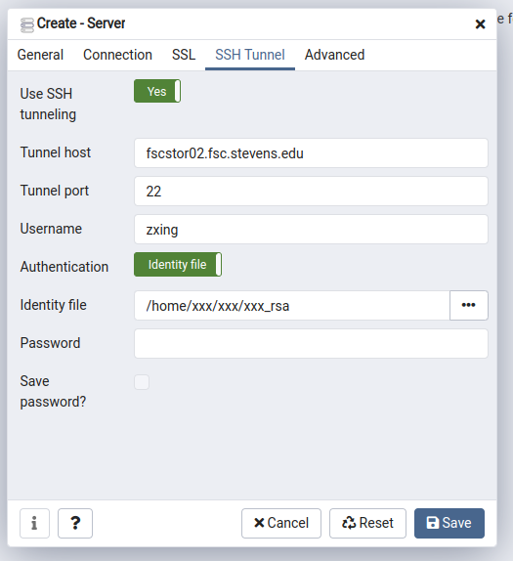Click the empty Password field

click(x=311, y=343)
